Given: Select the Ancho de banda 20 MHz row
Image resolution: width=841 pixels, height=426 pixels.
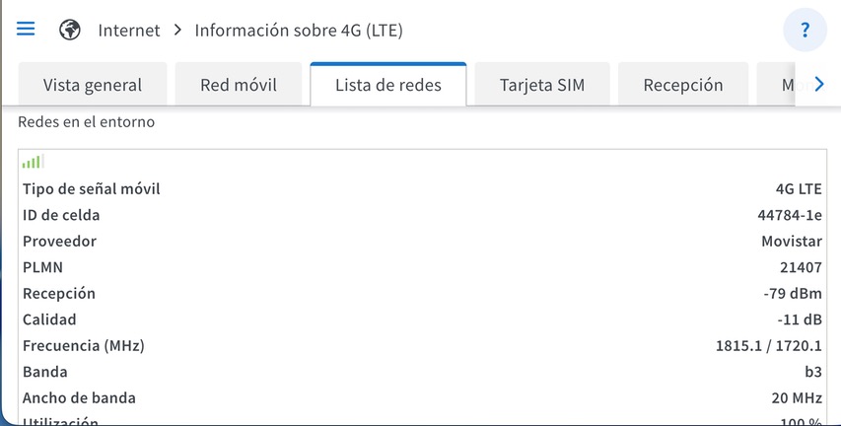Looking at the screenshot, I should click(422, 398).
